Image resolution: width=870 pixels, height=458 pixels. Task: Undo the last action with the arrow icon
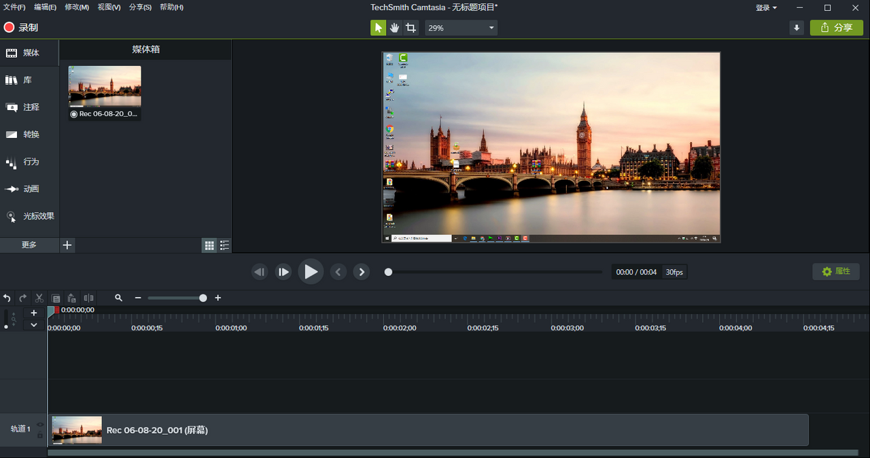tap(7, 298)
